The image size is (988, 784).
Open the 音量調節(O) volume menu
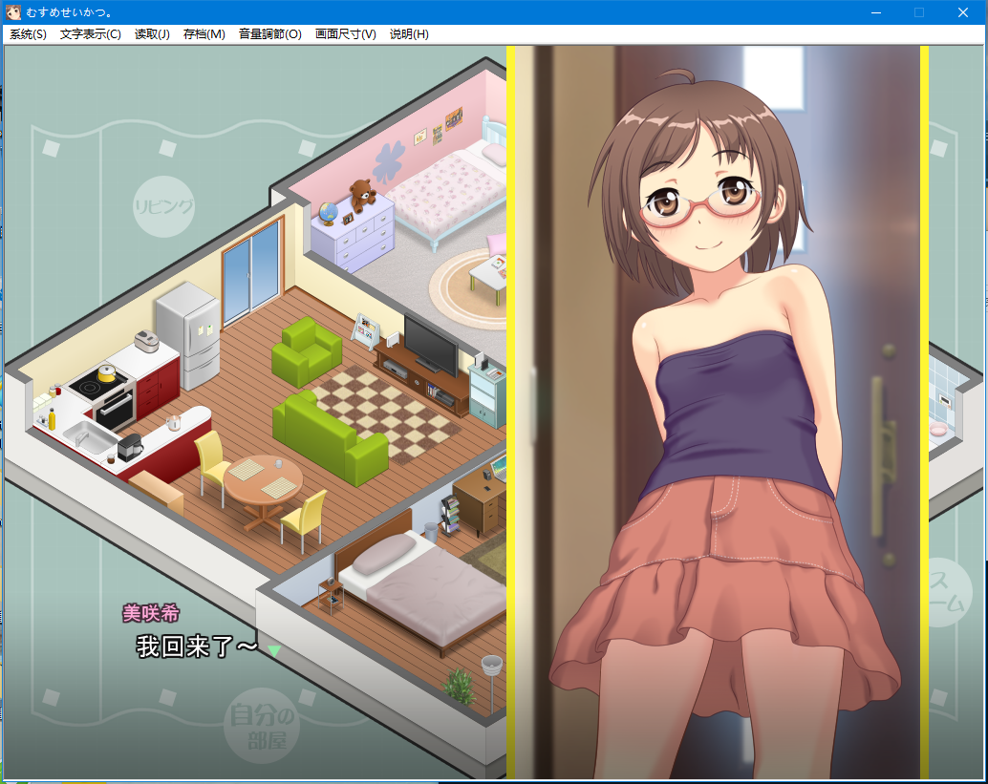pyautogui.click(x=269, y=34)
